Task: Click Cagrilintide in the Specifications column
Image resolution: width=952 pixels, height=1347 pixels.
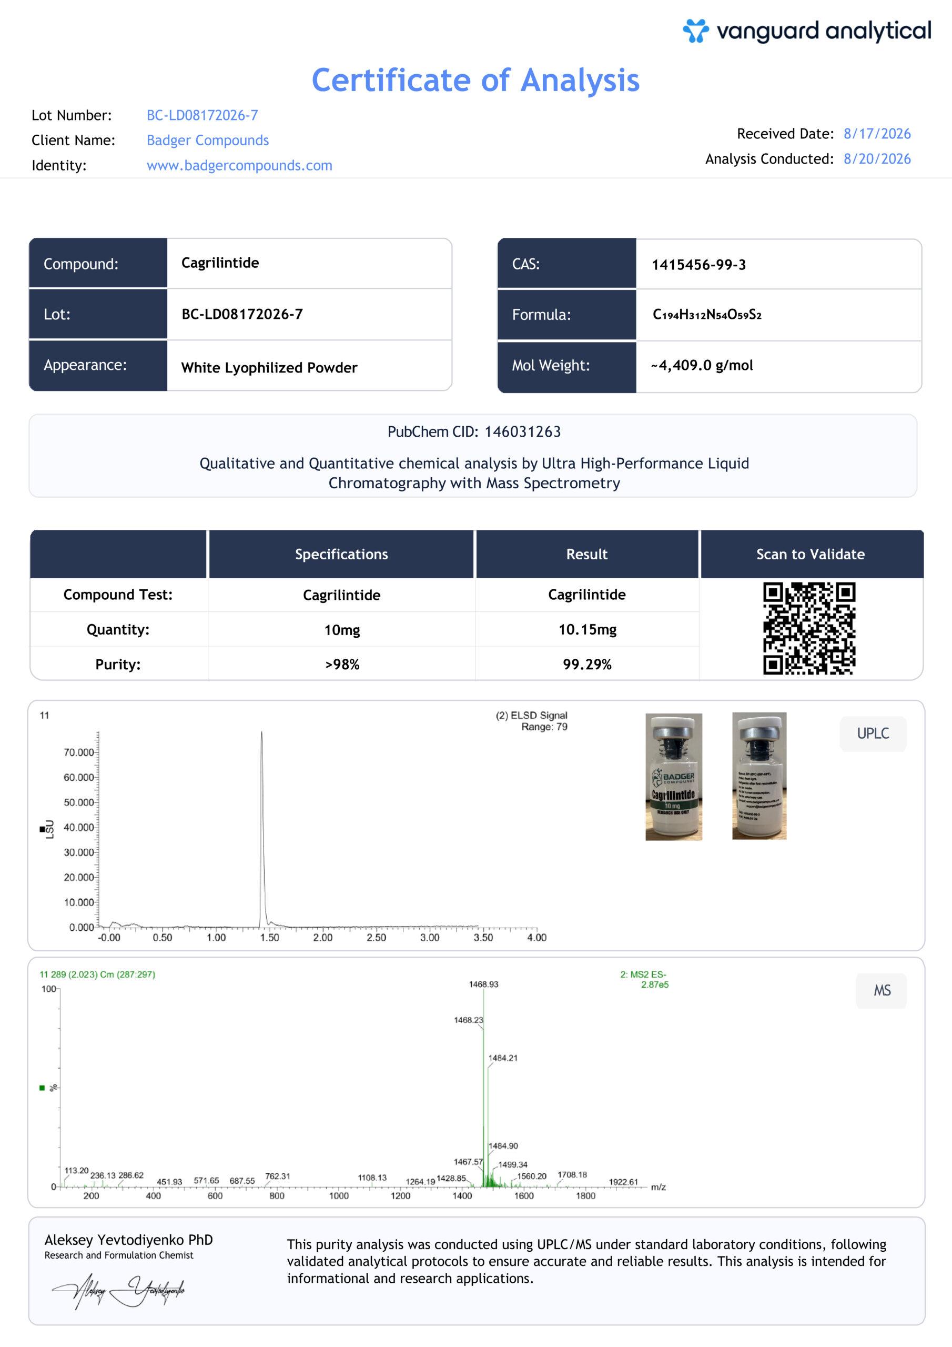Action: [341, 595]
